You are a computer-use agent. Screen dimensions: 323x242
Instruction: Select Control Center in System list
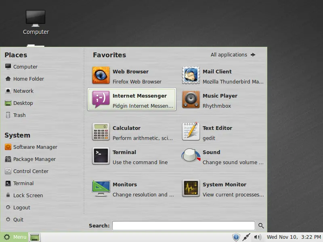[31, 171]
